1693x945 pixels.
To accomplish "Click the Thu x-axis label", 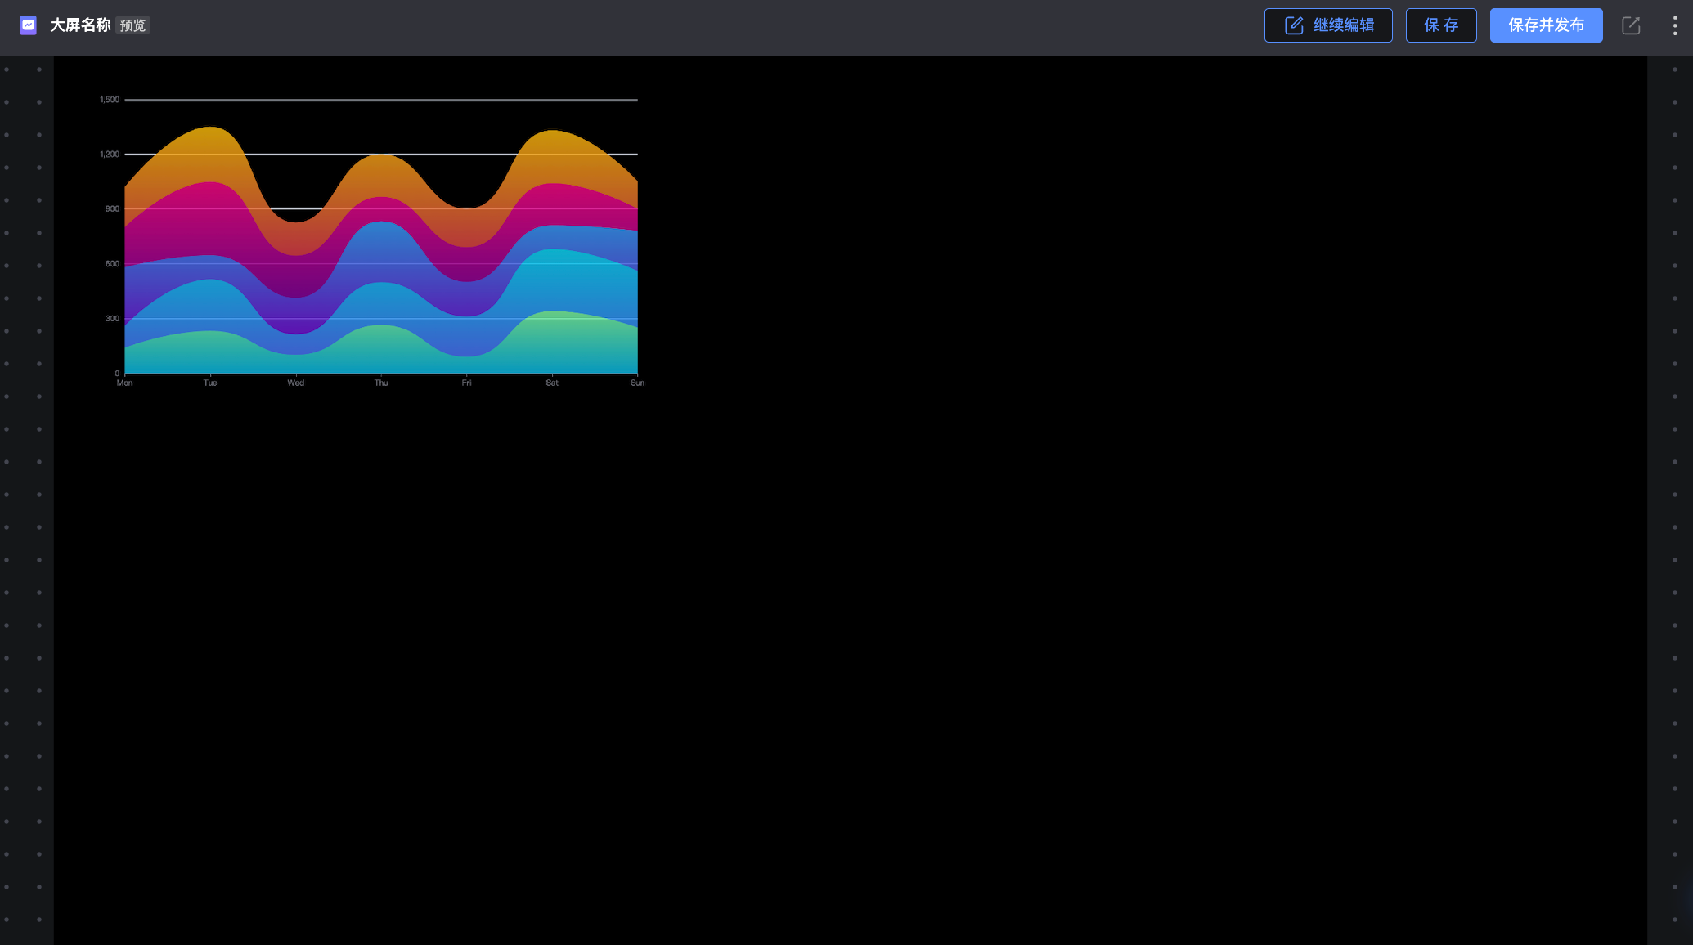I will click(381, 383).
